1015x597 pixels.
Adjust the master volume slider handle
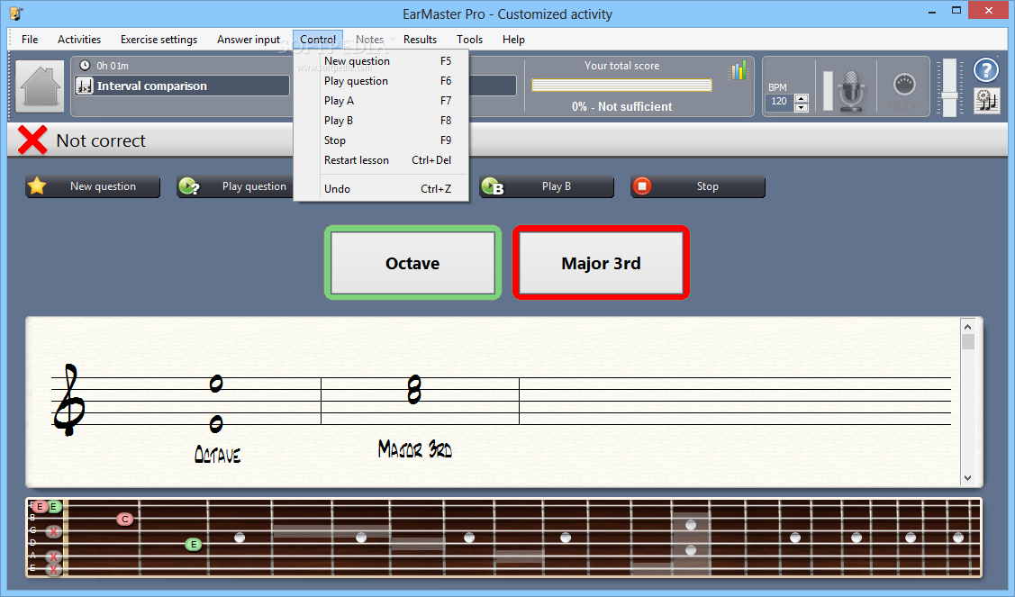coord(949,95)
